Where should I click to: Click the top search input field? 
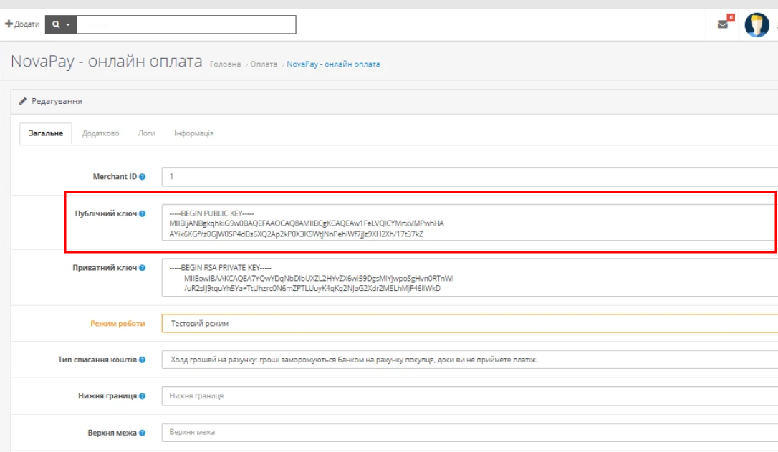[186, 24]
